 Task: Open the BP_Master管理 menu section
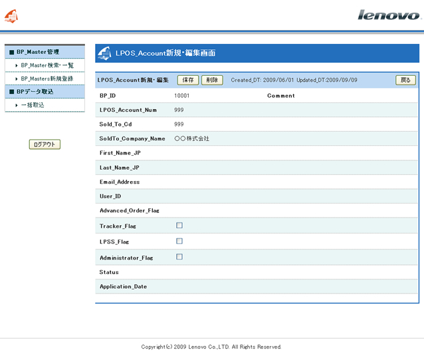45,52
